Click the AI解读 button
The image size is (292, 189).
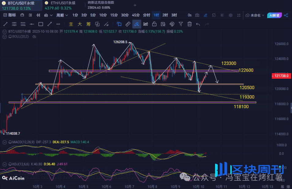coord(273,15)
